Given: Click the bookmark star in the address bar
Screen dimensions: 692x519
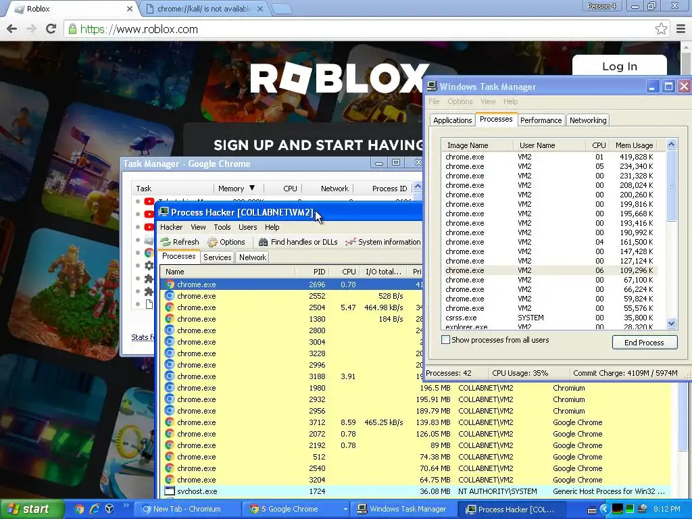Looking at the screenshot, I should tap(661, 29).
